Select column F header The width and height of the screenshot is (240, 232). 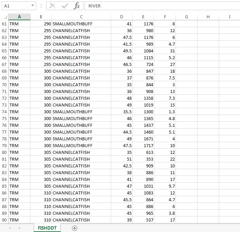pyautogui.click(x=165, y=17)
